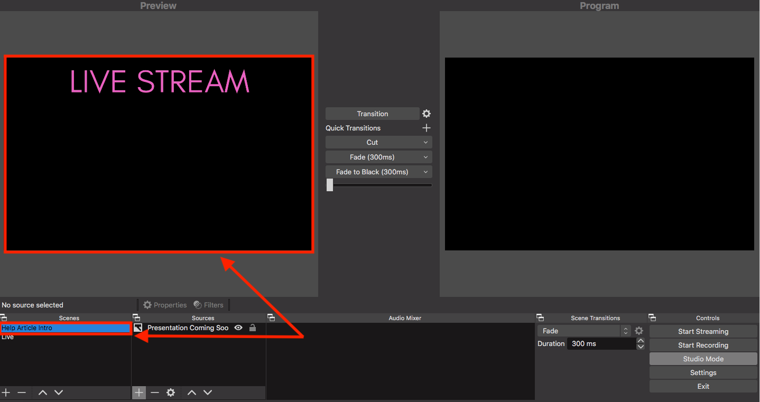
Task: Add a new scene in Scenes panel
Action: (6, 392)
